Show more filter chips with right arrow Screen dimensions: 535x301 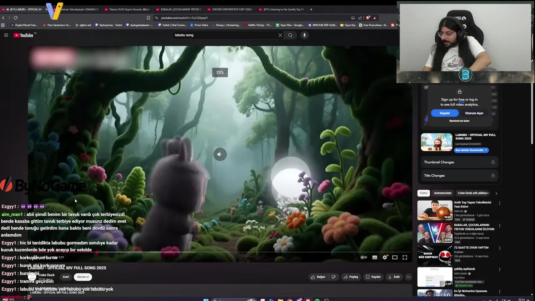[x=496, y=193]
